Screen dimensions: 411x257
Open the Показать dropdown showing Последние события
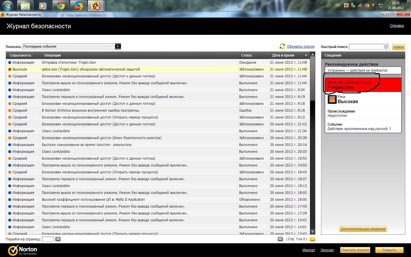[x=72, y=47]
